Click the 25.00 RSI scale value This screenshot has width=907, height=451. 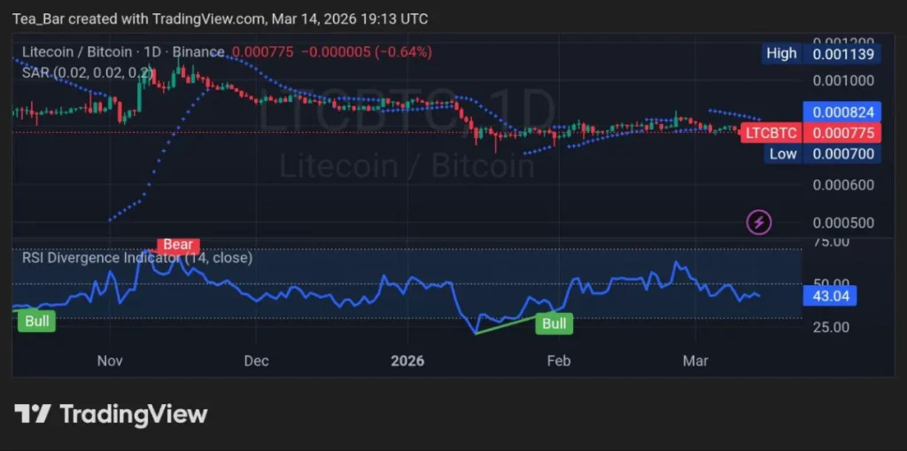(831, 327)
